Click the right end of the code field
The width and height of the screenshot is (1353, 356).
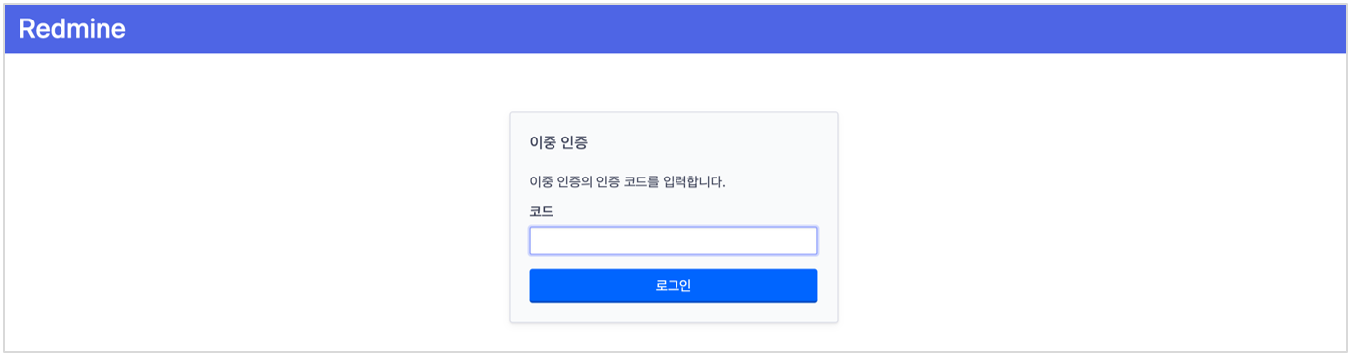[805, 241]
